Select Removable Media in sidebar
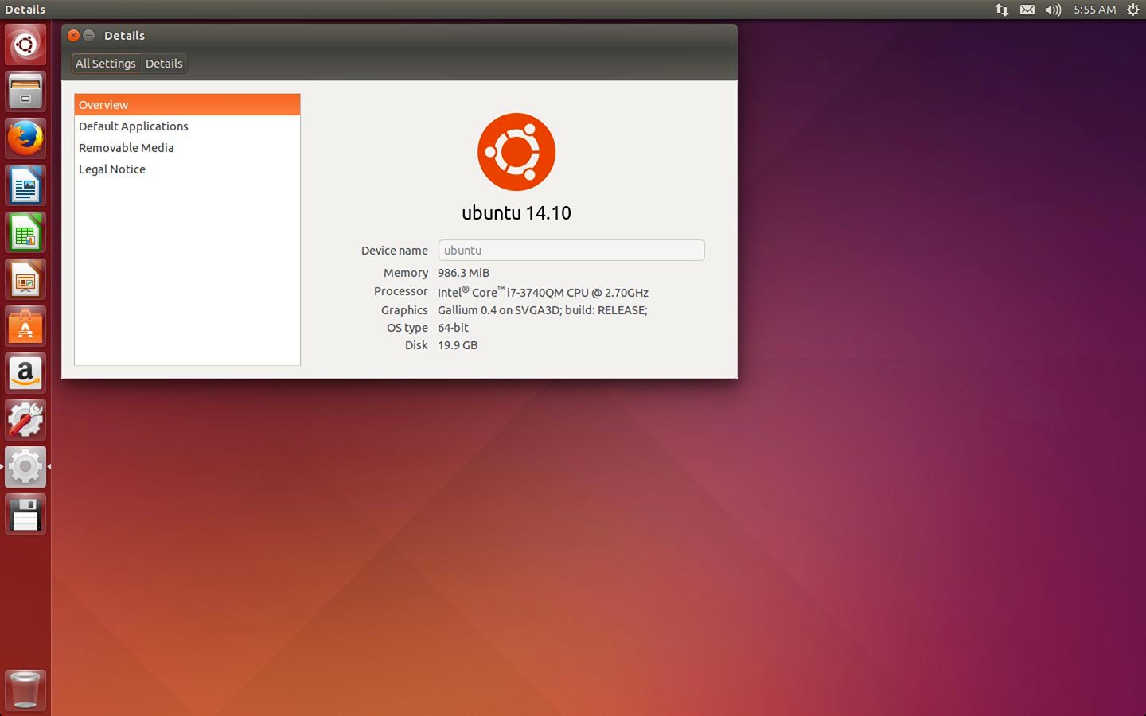The height and width of the screenshot is (716, 1146). coord(187,148)
